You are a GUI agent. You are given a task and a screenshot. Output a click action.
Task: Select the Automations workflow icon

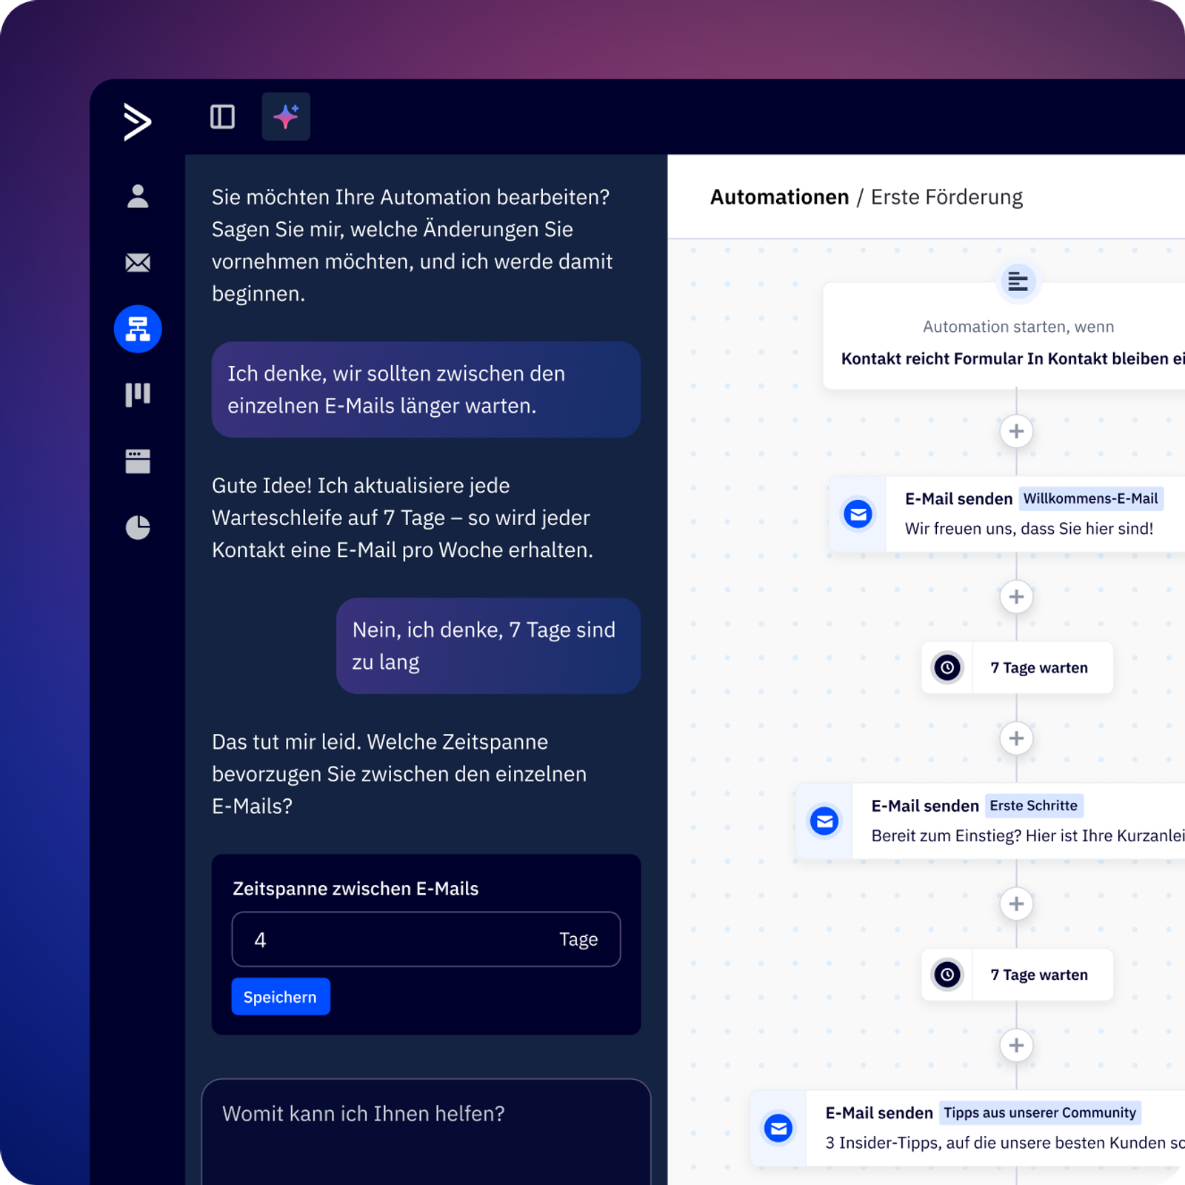pos(138,329)
